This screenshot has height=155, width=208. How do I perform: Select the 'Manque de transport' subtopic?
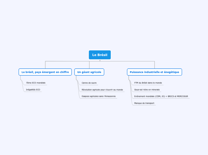tap(144, 103)
